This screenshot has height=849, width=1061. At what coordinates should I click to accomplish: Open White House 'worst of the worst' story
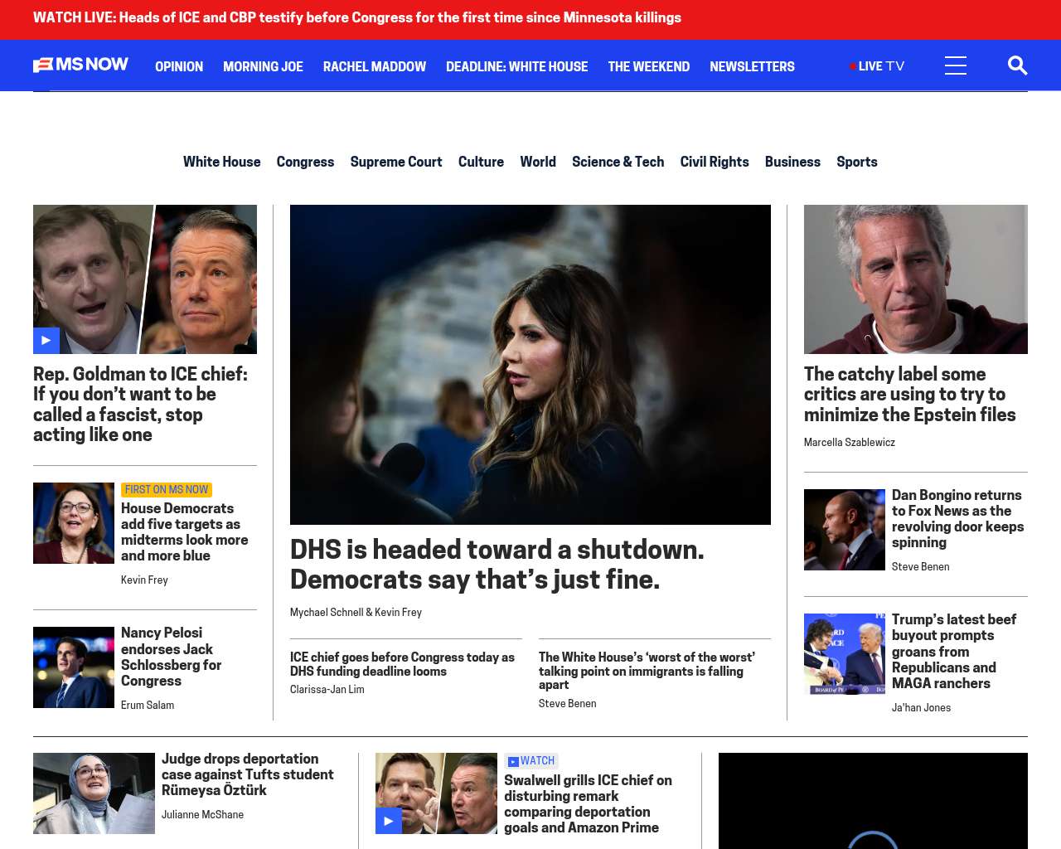(x=647, y=671)
